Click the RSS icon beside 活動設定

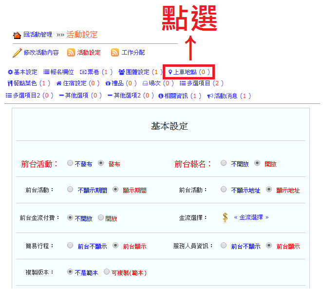tap(71, 53)
